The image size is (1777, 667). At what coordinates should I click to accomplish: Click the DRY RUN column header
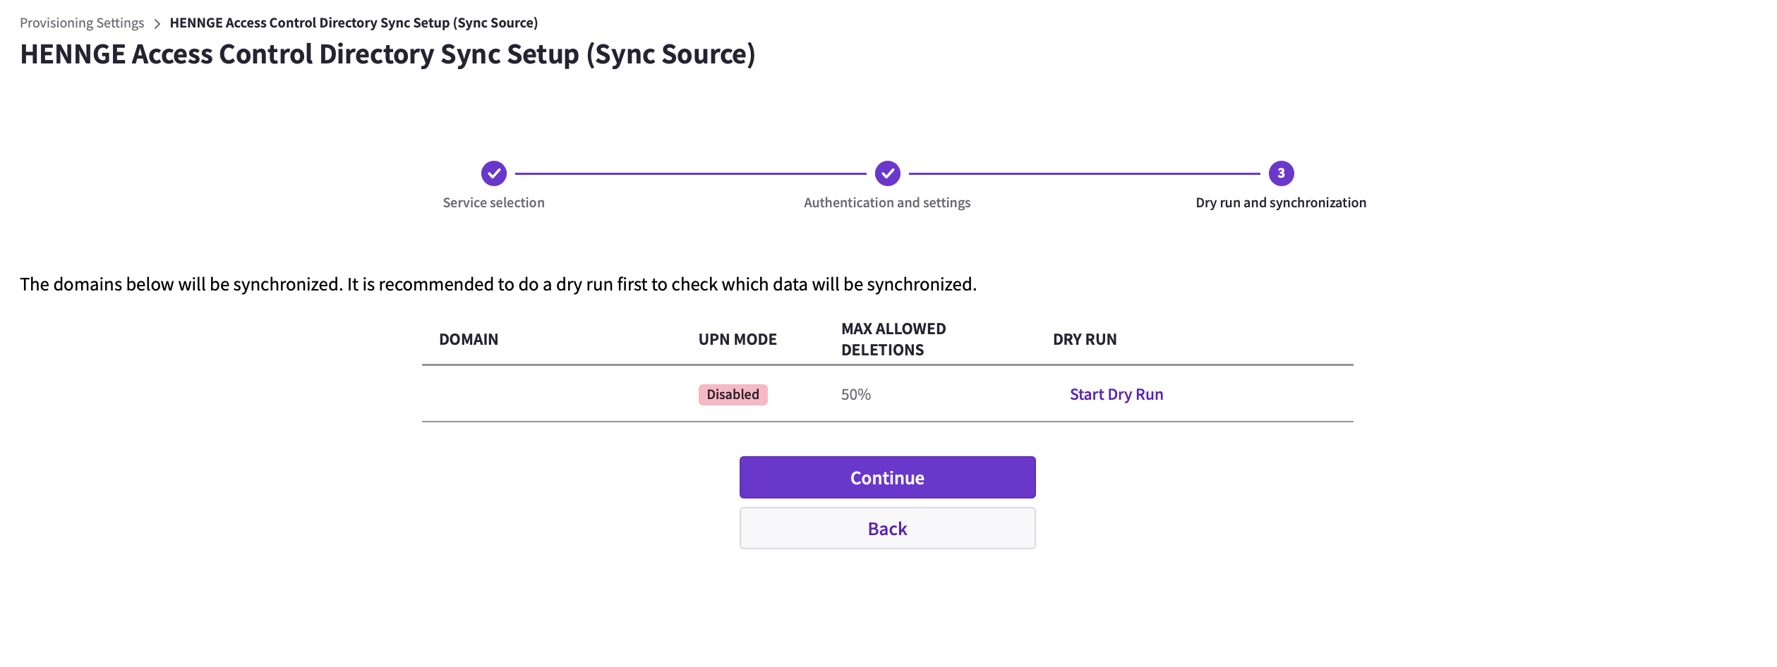(x=1085, y=340)
